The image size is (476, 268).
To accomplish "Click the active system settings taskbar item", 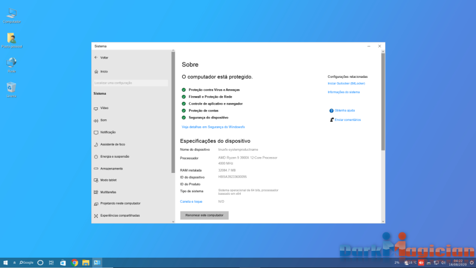I will [x=97, y=263].
